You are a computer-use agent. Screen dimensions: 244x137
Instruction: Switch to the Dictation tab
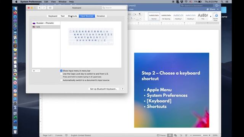(101, 16)
